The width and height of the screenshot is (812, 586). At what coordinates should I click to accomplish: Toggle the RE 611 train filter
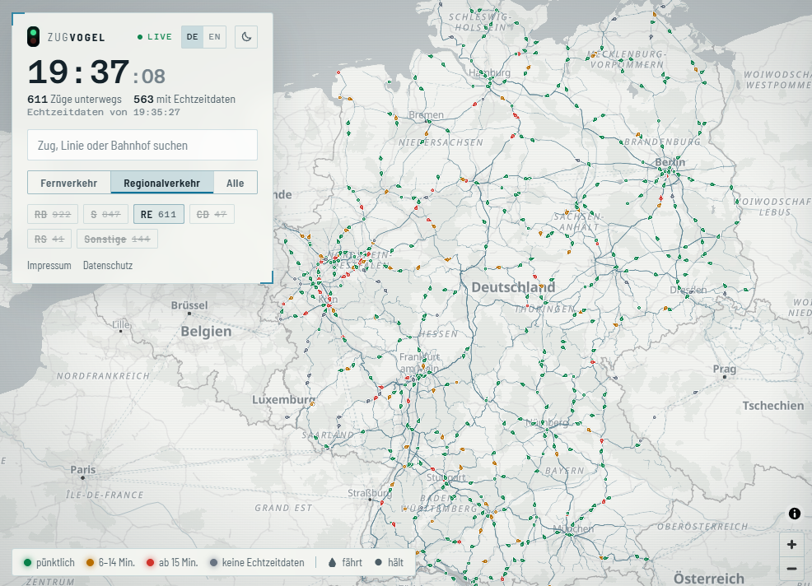click(x=158, y=214)
